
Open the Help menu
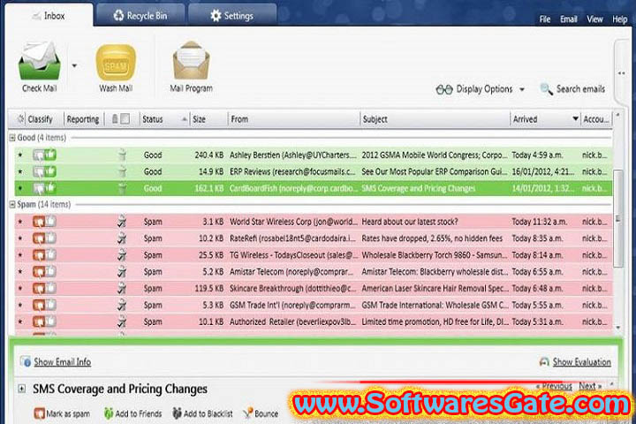[619, 19]
